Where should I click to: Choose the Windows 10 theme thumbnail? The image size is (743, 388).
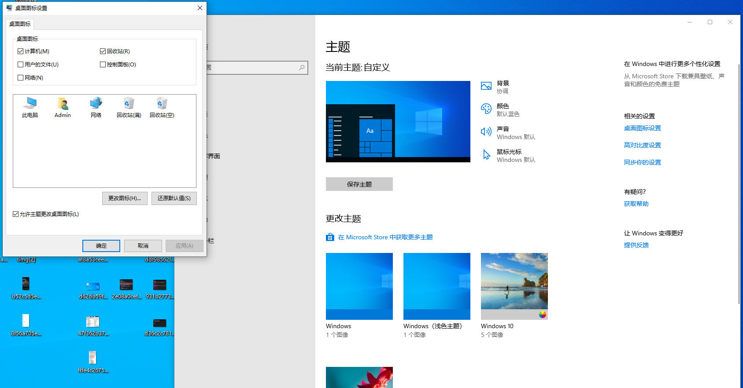(514, 286)
